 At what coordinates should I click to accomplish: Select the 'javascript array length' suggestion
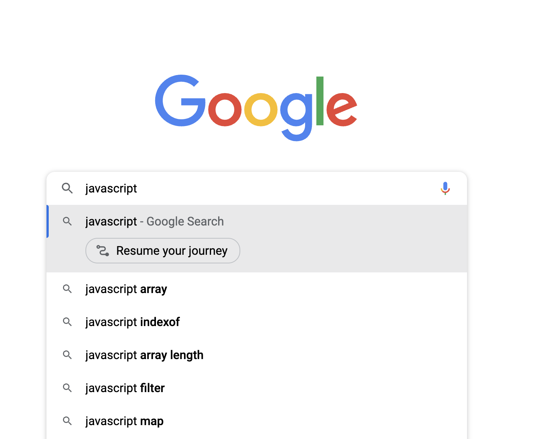tap(144, 355)
